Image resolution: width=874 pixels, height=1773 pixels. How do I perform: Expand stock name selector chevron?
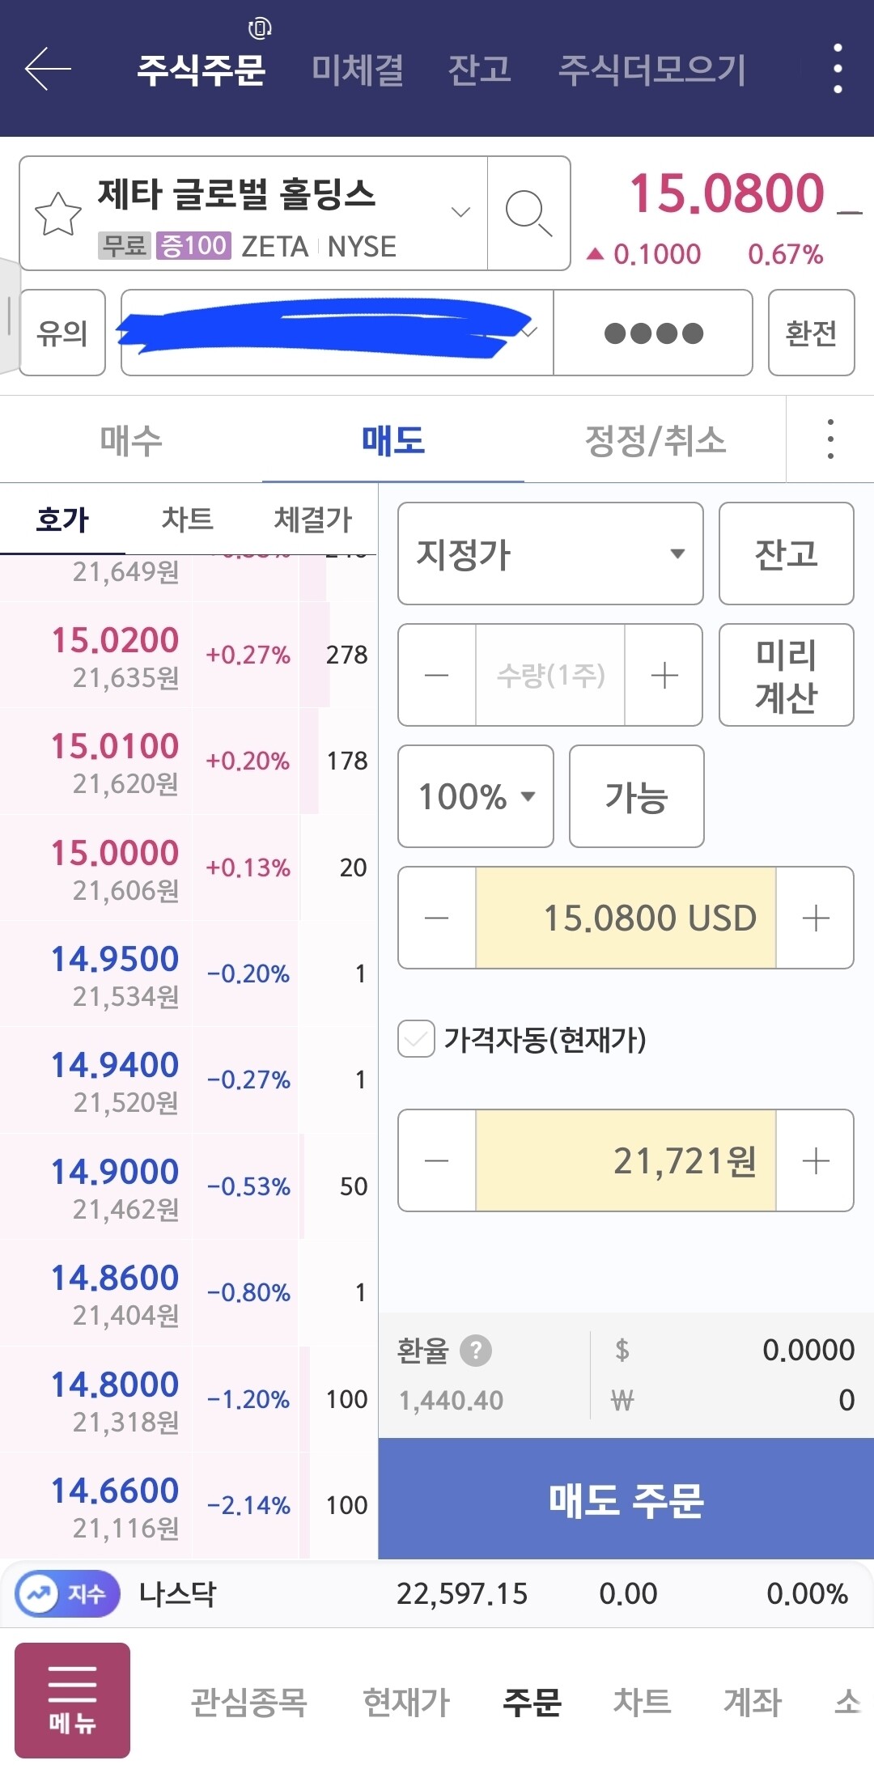tap(460, 213)
